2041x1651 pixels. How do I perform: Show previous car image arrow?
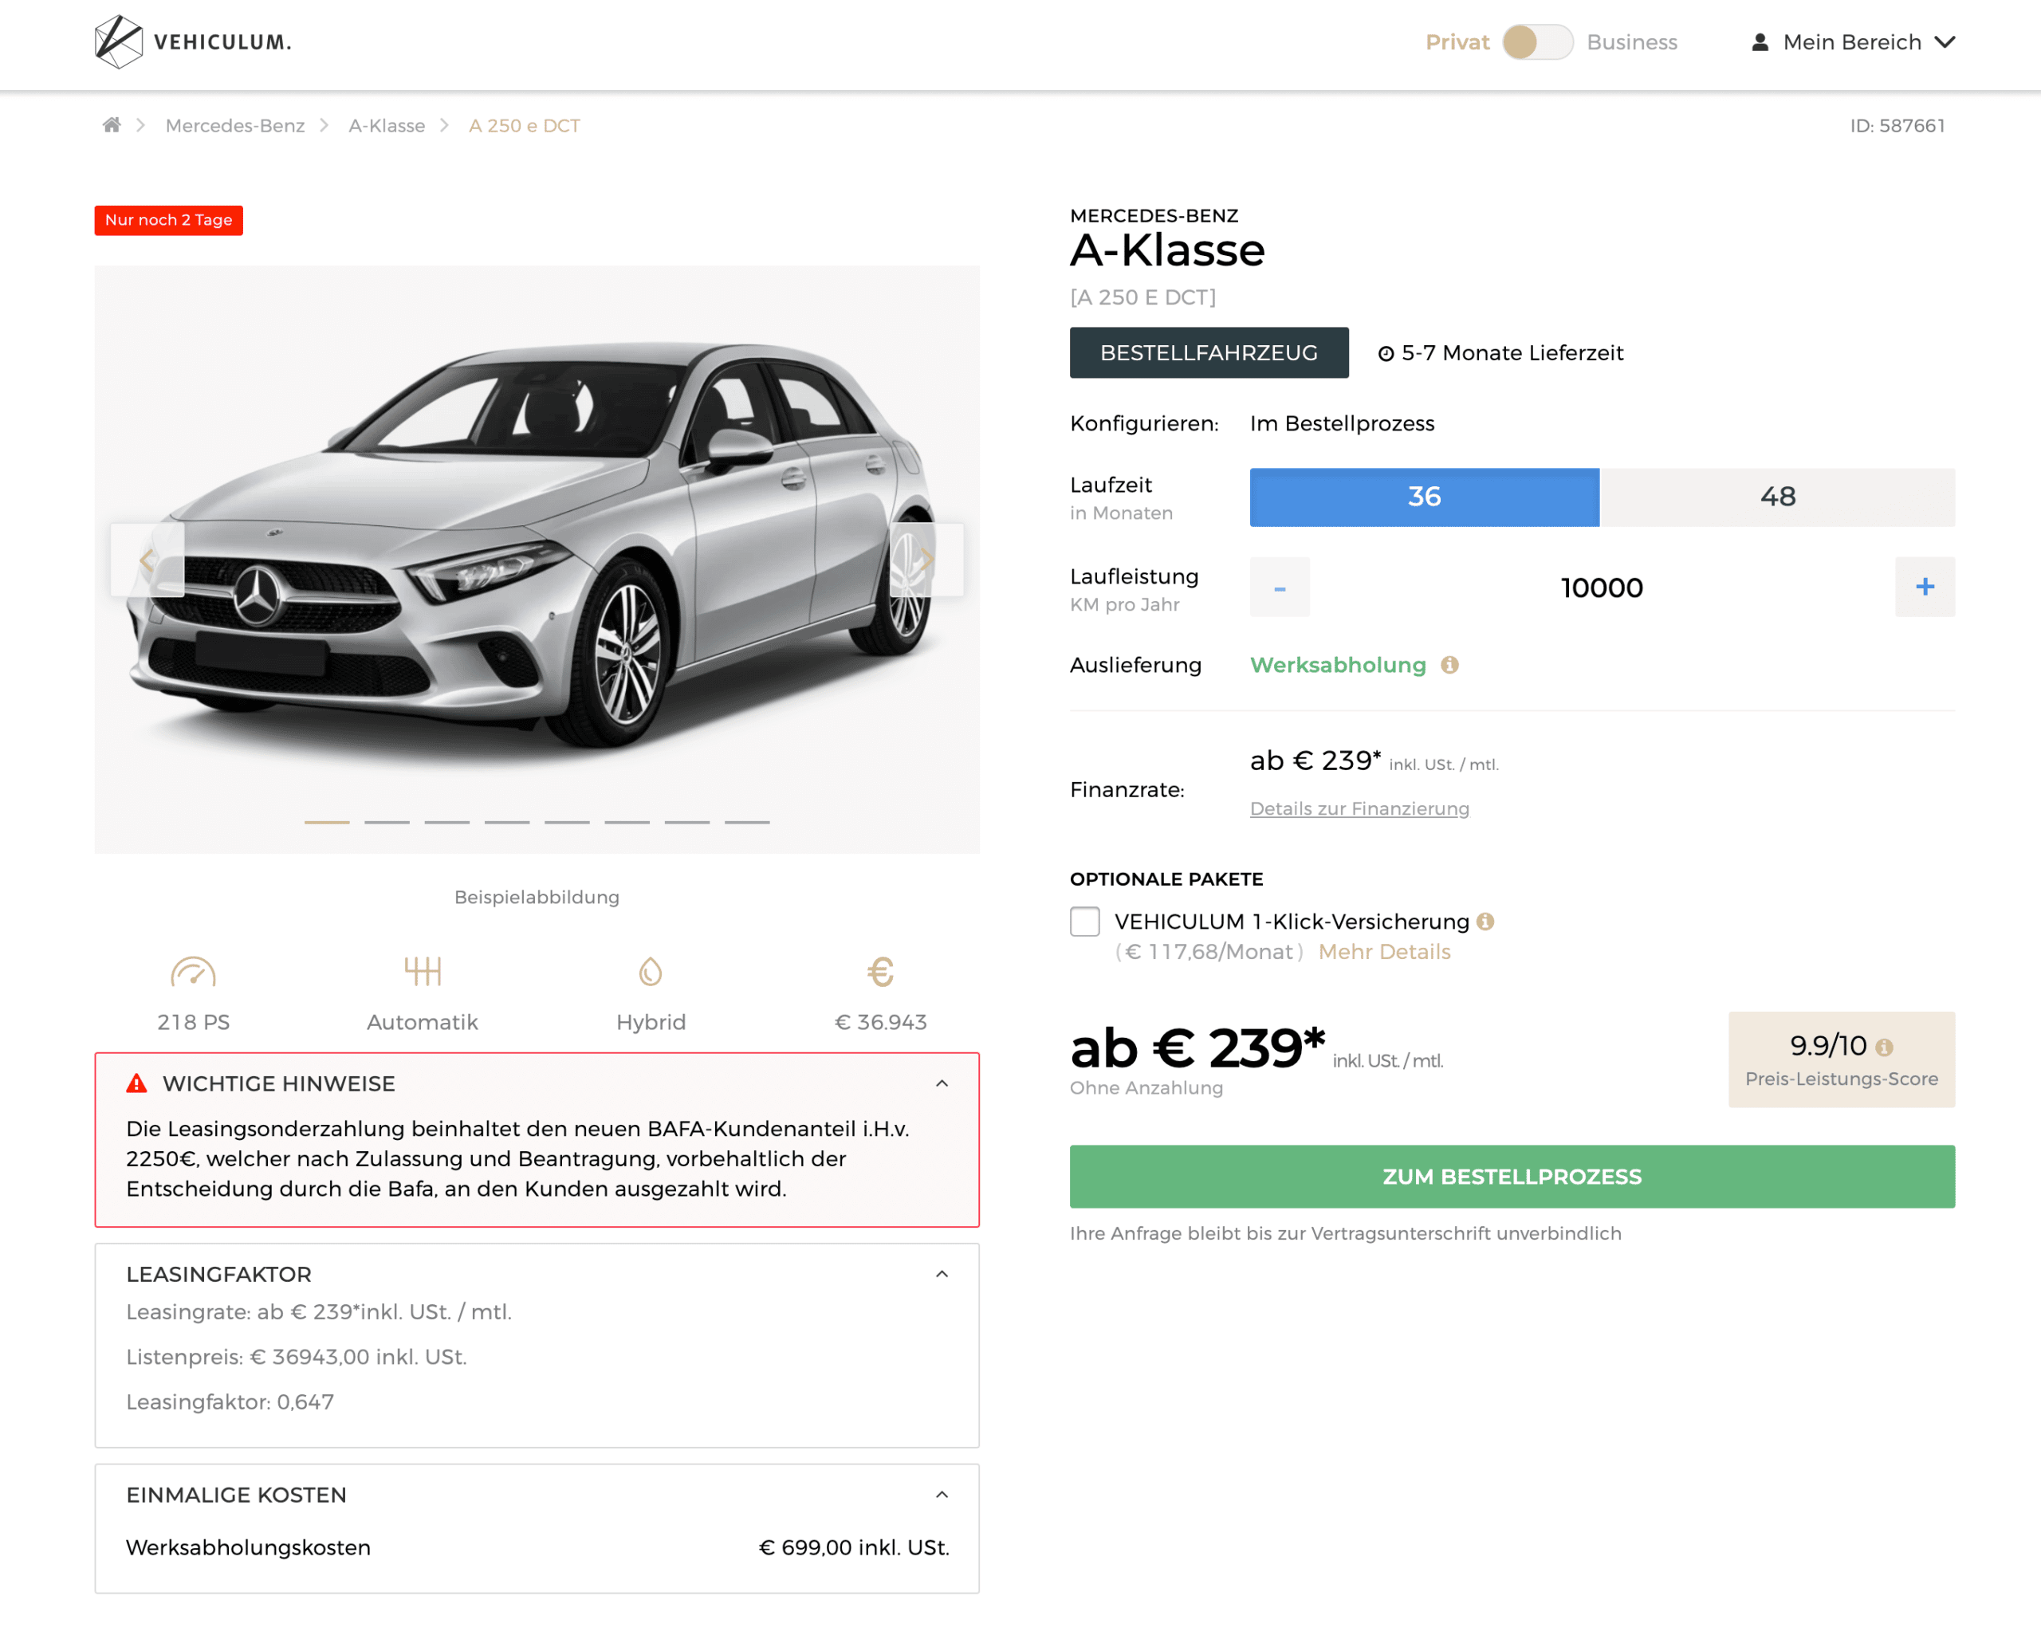(147, 560)
